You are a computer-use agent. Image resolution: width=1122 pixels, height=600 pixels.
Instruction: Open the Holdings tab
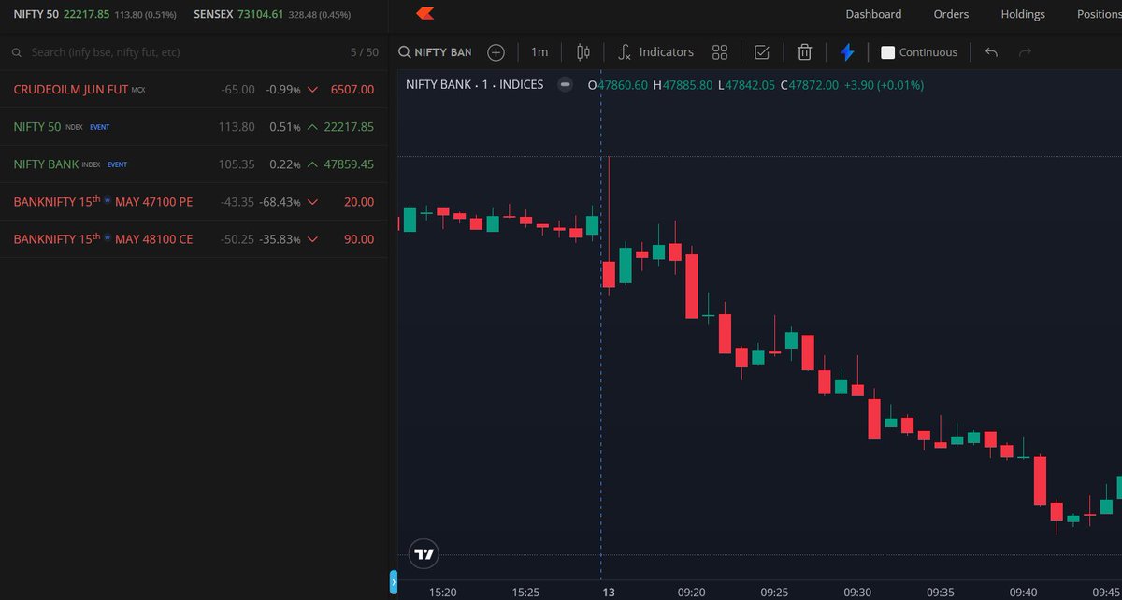pos(1023,14)
